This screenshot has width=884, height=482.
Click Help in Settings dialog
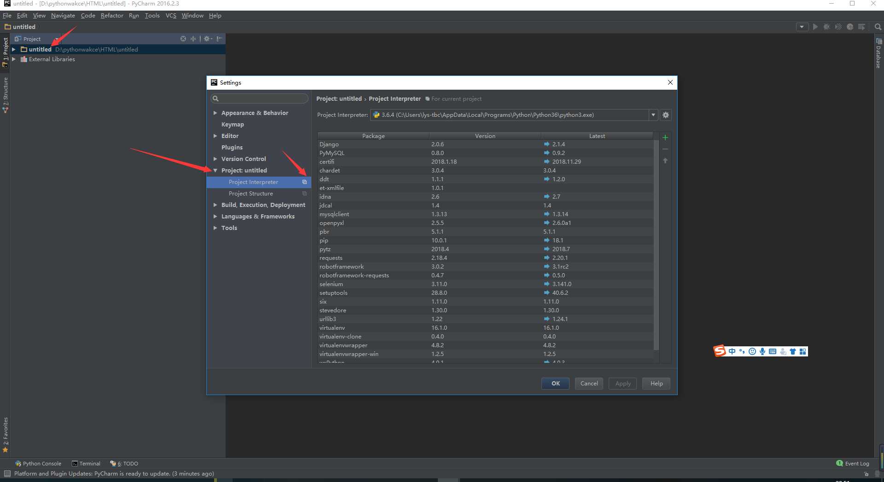click(656, 384)
